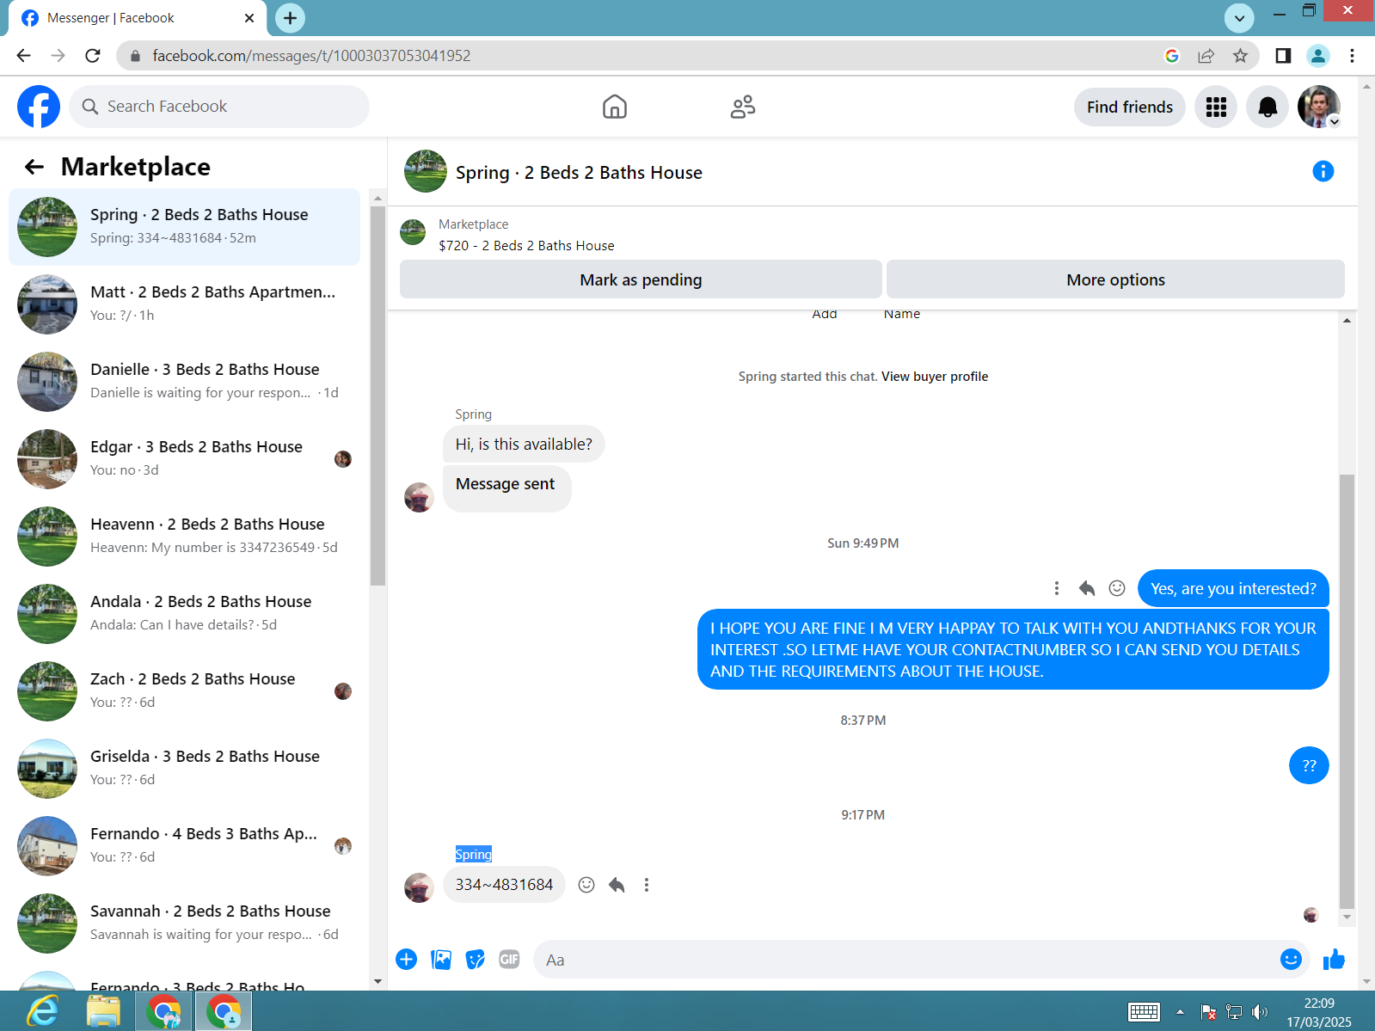Send a thumbs-up like

[x=1334, y=960]
